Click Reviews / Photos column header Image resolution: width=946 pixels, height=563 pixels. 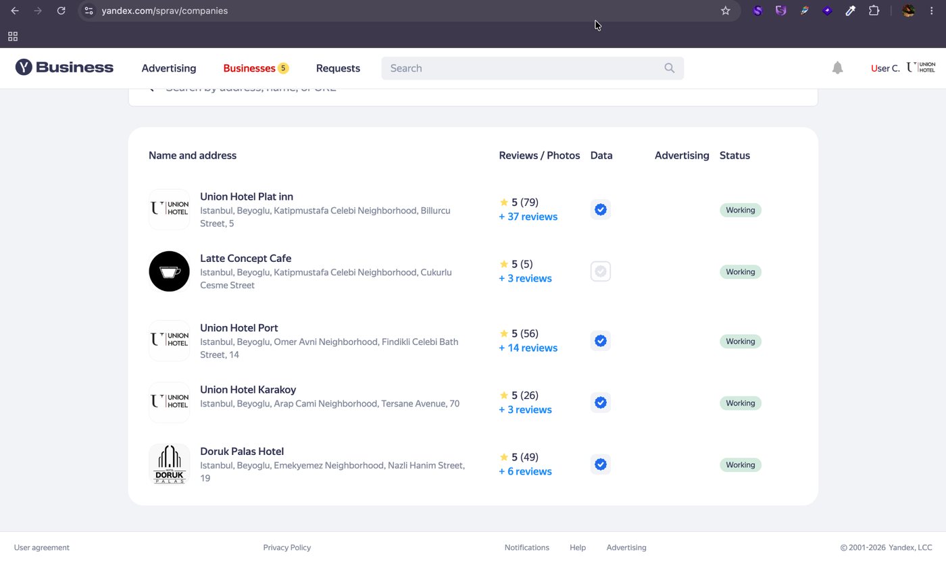(x=539, y=155)
